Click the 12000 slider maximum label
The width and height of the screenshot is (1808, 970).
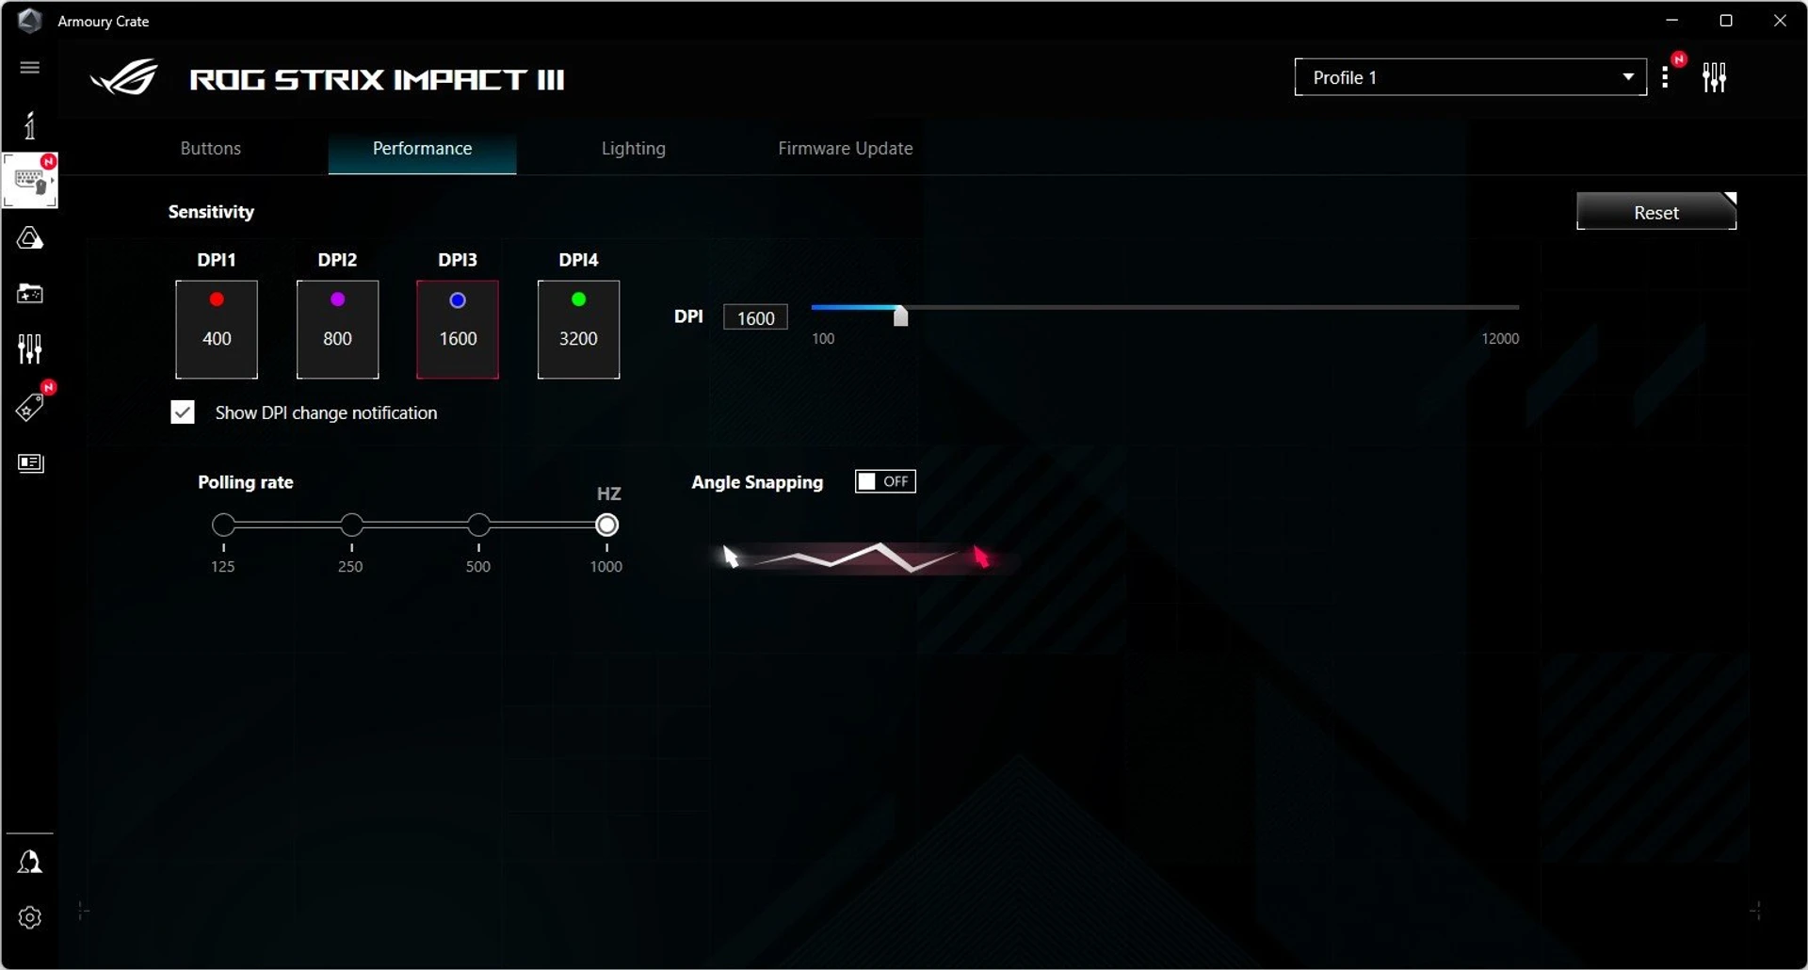tap(1500, 339)
